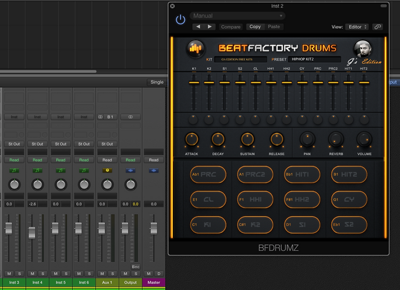Mute the Inst 4 channel

(x=32, y=274)
